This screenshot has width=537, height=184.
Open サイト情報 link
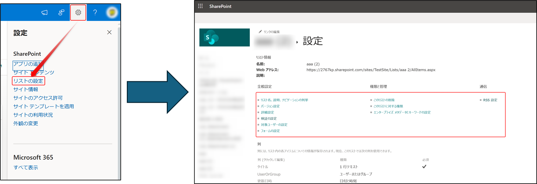point(26,89)
